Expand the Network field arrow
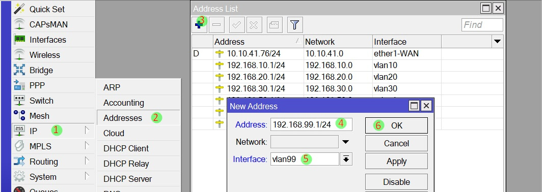 click(x=346, y=142)
